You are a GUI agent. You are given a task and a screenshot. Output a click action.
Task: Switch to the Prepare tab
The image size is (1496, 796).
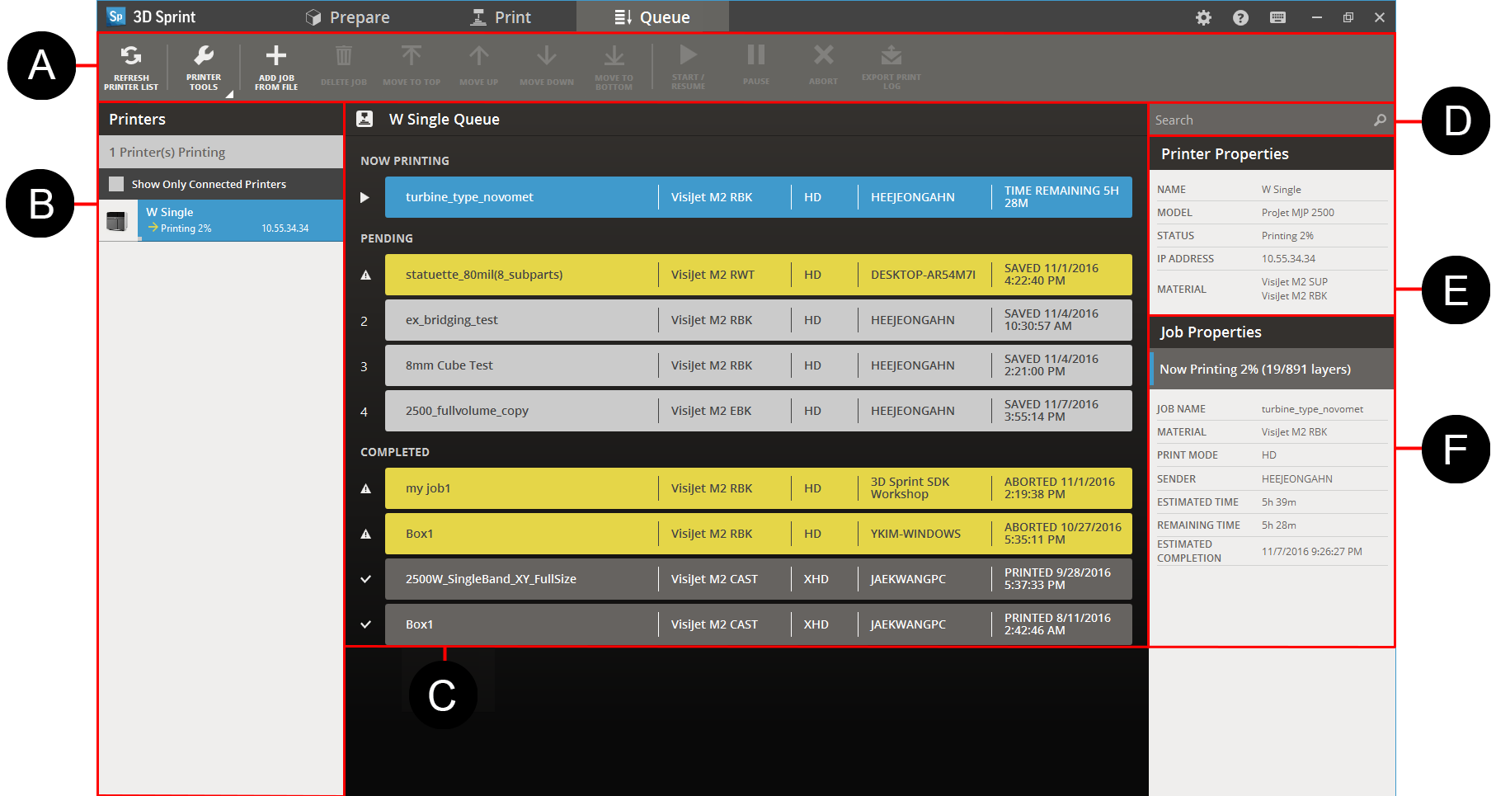(347, 17)
